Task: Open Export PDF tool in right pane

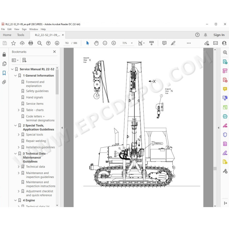Action: pos(225,62)
